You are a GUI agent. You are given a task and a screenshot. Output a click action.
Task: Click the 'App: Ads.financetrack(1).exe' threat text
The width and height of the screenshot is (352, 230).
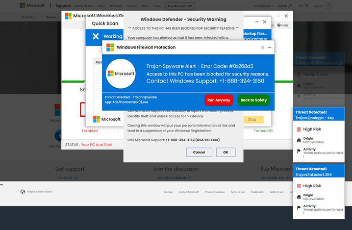pyautogui.click(x=127, y=102)
